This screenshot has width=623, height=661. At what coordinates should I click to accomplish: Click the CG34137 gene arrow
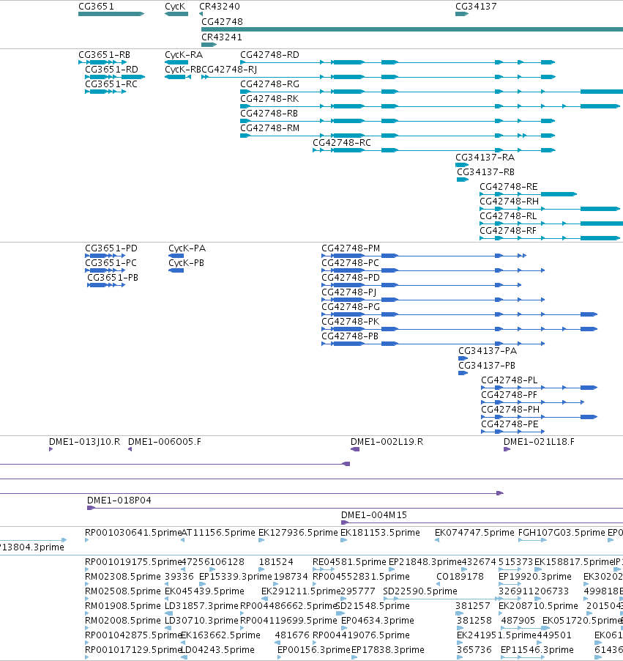(462, 14)
